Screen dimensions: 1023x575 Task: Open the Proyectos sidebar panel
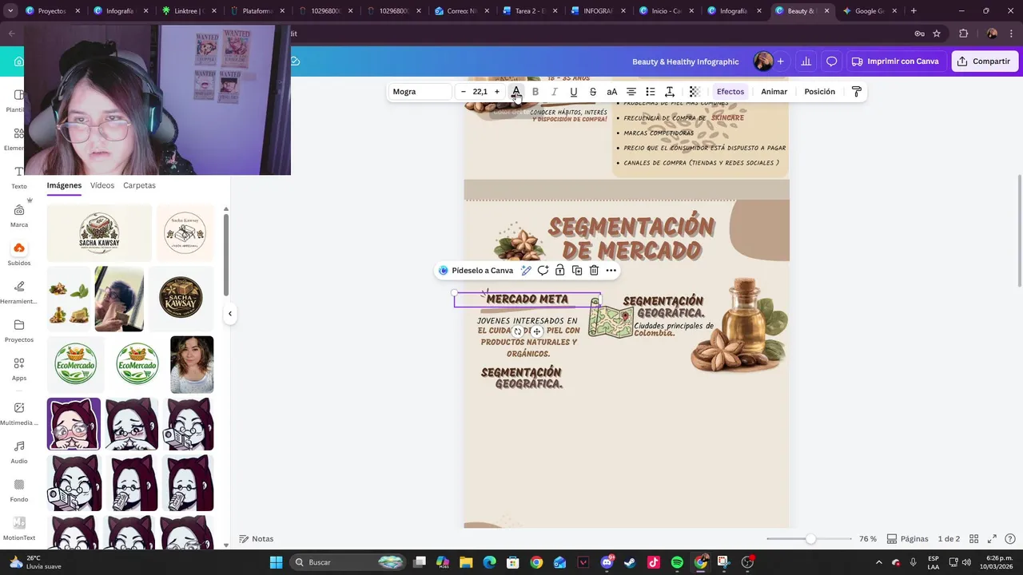point(19,331)
